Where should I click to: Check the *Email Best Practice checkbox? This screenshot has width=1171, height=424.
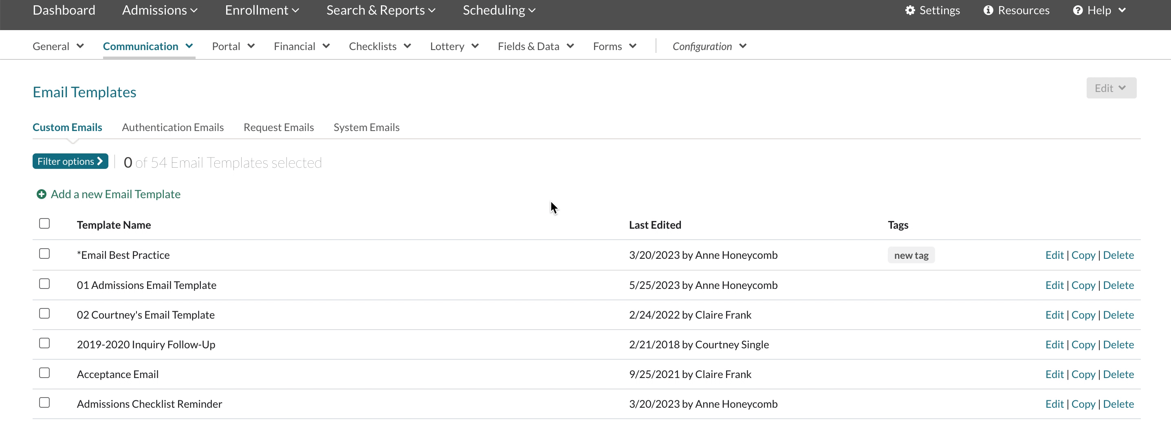click(x=44, y=254)
